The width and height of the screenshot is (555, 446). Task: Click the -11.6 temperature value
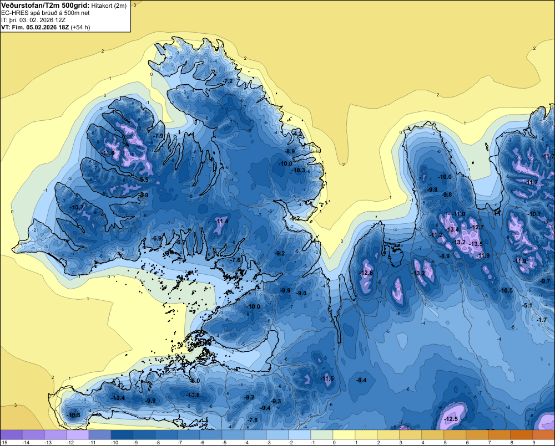point(108,153)
